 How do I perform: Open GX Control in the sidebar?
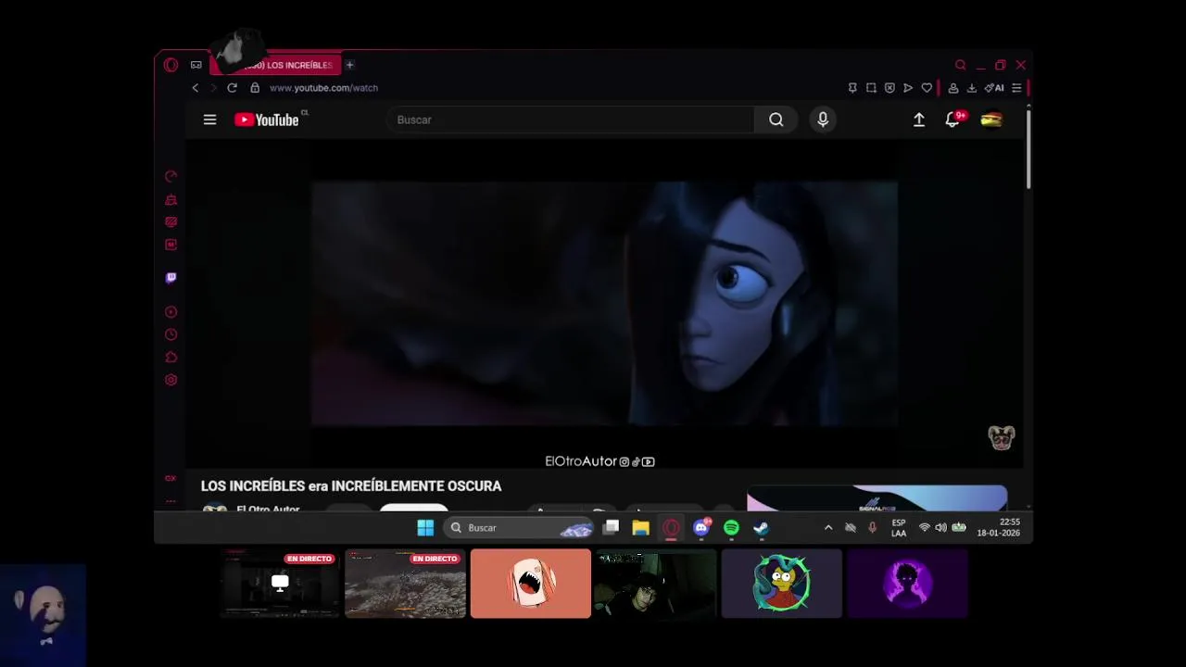(x=170, y=176)
